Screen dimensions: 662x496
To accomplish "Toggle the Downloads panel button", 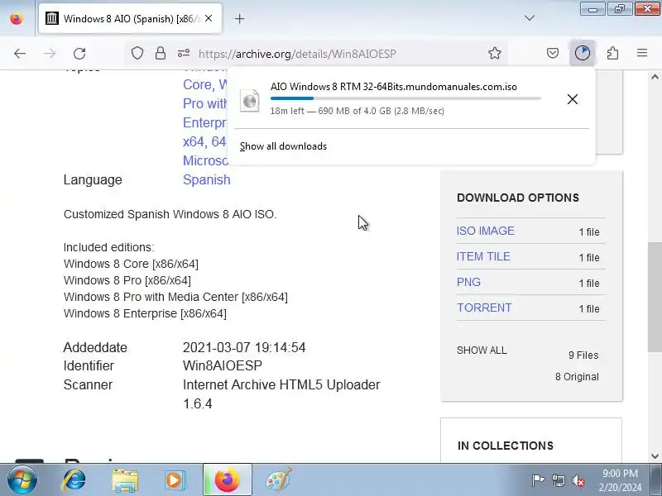I will coord(583,53).
